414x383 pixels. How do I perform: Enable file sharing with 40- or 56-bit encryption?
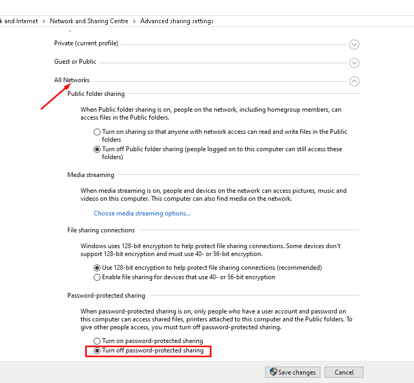pyautogui.click(x=97, y=277)
